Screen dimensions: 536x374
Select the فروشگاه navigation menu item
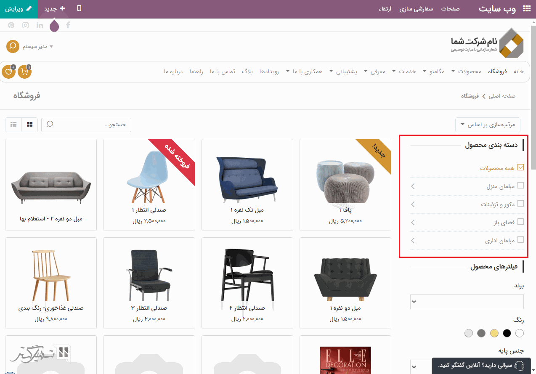pyautogui.click(x=497, y=72)
